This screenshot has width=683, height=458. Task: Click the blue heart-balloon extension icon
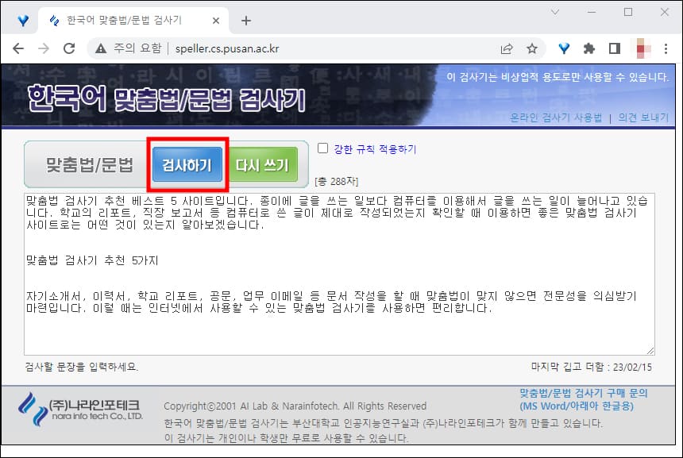564,48
